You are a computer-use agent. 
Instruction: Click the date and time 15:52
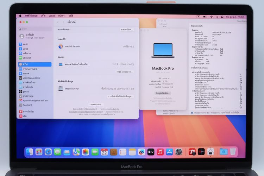pyautogui.click(x=235, y=17)
